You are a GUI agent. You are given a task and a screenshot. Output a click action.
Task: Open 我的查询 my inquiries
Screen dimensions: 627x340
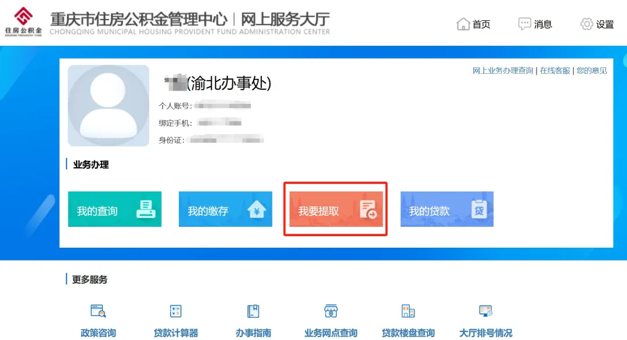pos(114,210)
